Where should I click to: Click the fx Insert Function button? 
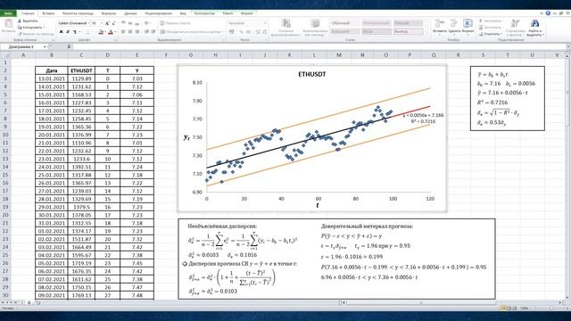[69, 47]
